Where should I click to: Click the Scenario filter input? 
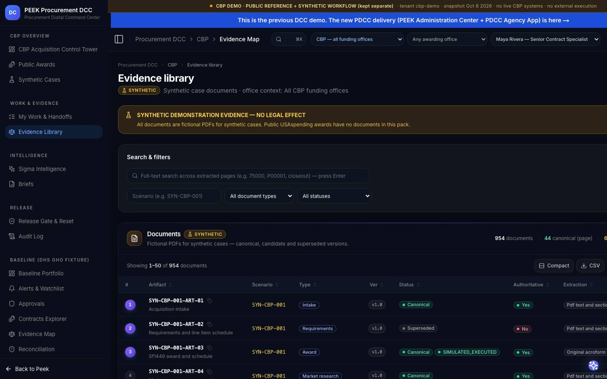pos(174,196)
